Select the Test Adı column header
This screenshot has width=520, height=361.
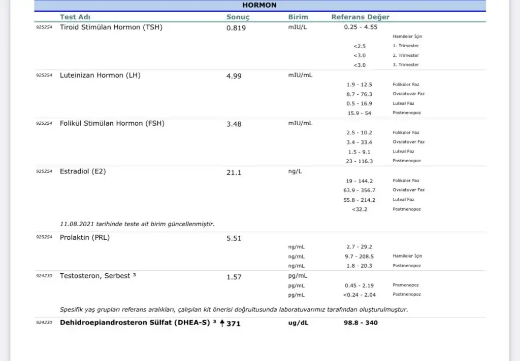75,17
